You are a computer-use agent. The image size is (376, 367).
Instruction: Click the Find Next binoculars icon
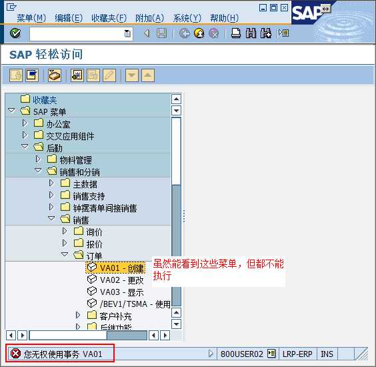pos(266,33)
